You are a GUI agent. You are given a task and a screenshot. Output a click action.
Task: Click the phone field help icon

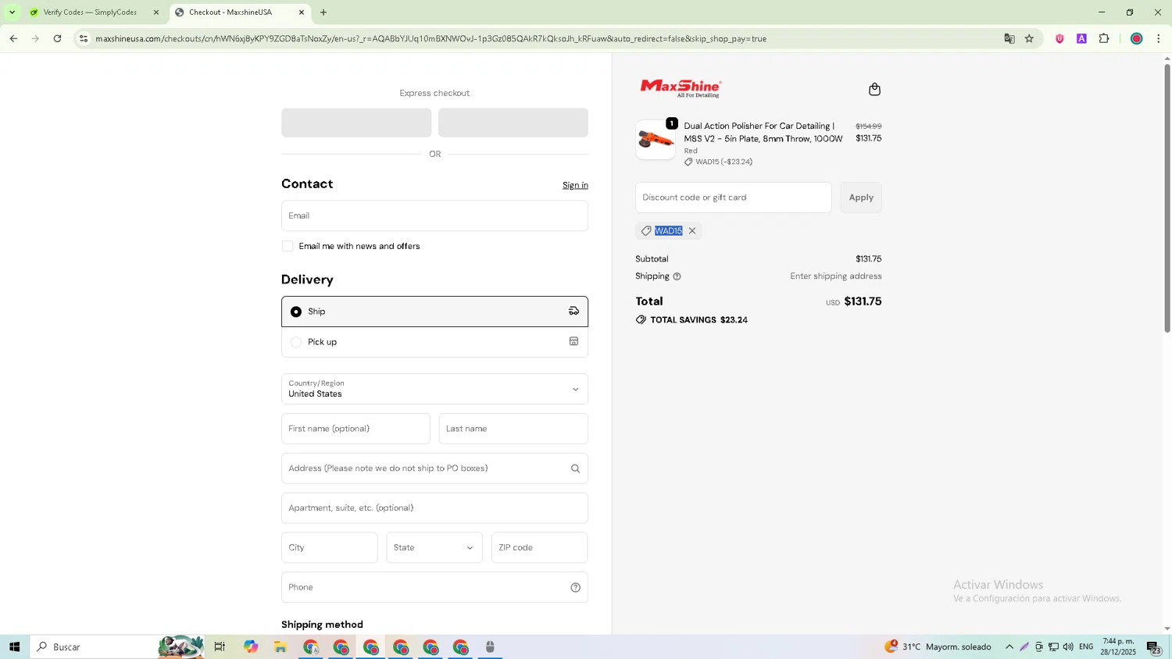575,588
